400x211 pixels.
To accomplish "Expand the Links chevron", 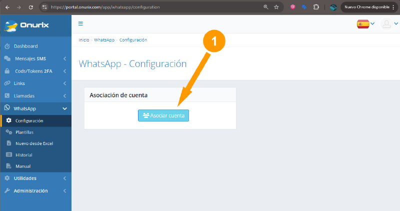I will [x=65, y=83].
